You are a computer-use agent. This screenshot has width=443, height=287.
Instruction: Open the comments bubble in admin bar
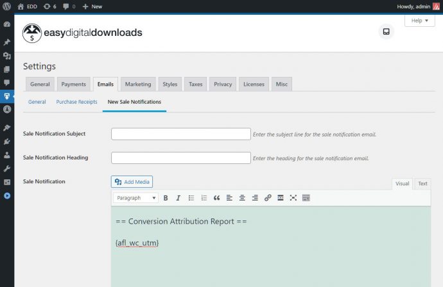point(69,6)
